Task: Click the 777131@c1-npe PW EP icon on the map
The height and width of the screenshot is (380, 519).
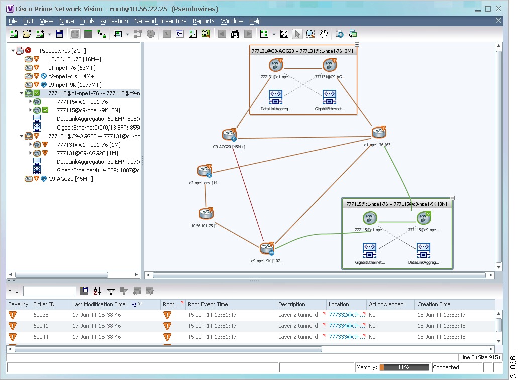Action: click(276, 65)
